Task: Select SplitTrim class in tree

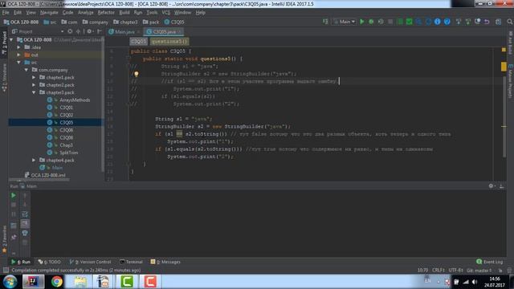Action: 68,153
